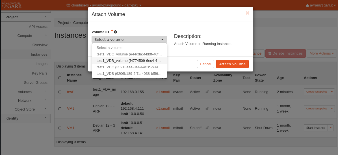Check the VM1 instance checkbox
This screenshot has height=155, width=338.
click(60, 128)
